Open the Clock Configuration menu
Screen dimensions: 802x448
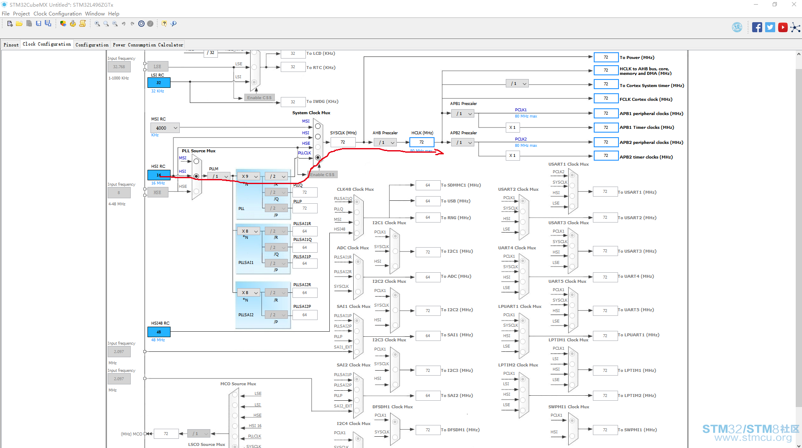coord(57,13)
